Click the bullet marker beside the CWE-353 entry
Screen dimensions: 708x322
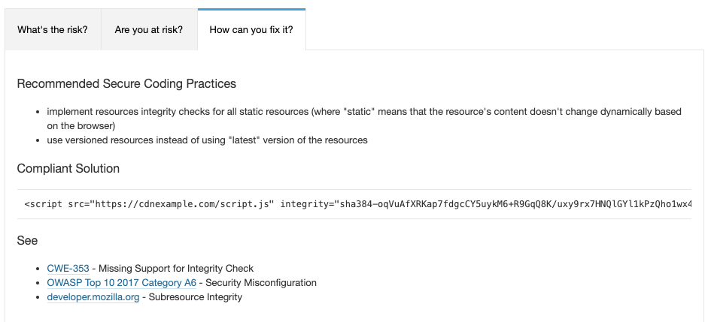38,269
